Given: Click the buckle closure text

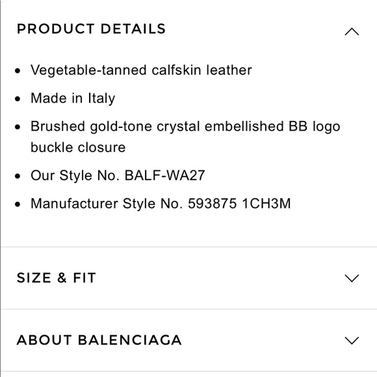Looking at the screenshot, I should pos(78,147).
